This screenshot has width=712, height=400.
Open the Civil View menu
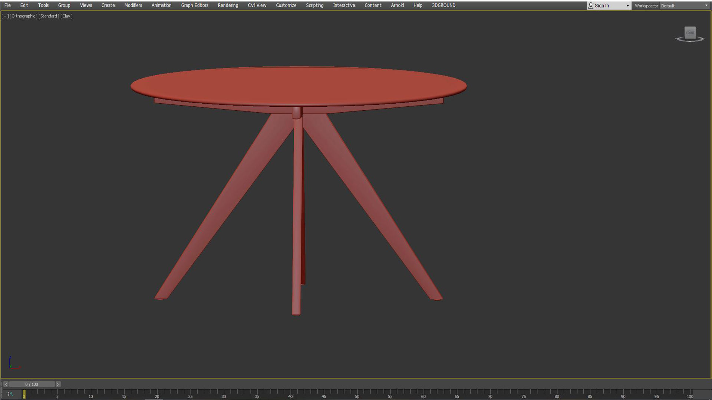tap(257, 5)
